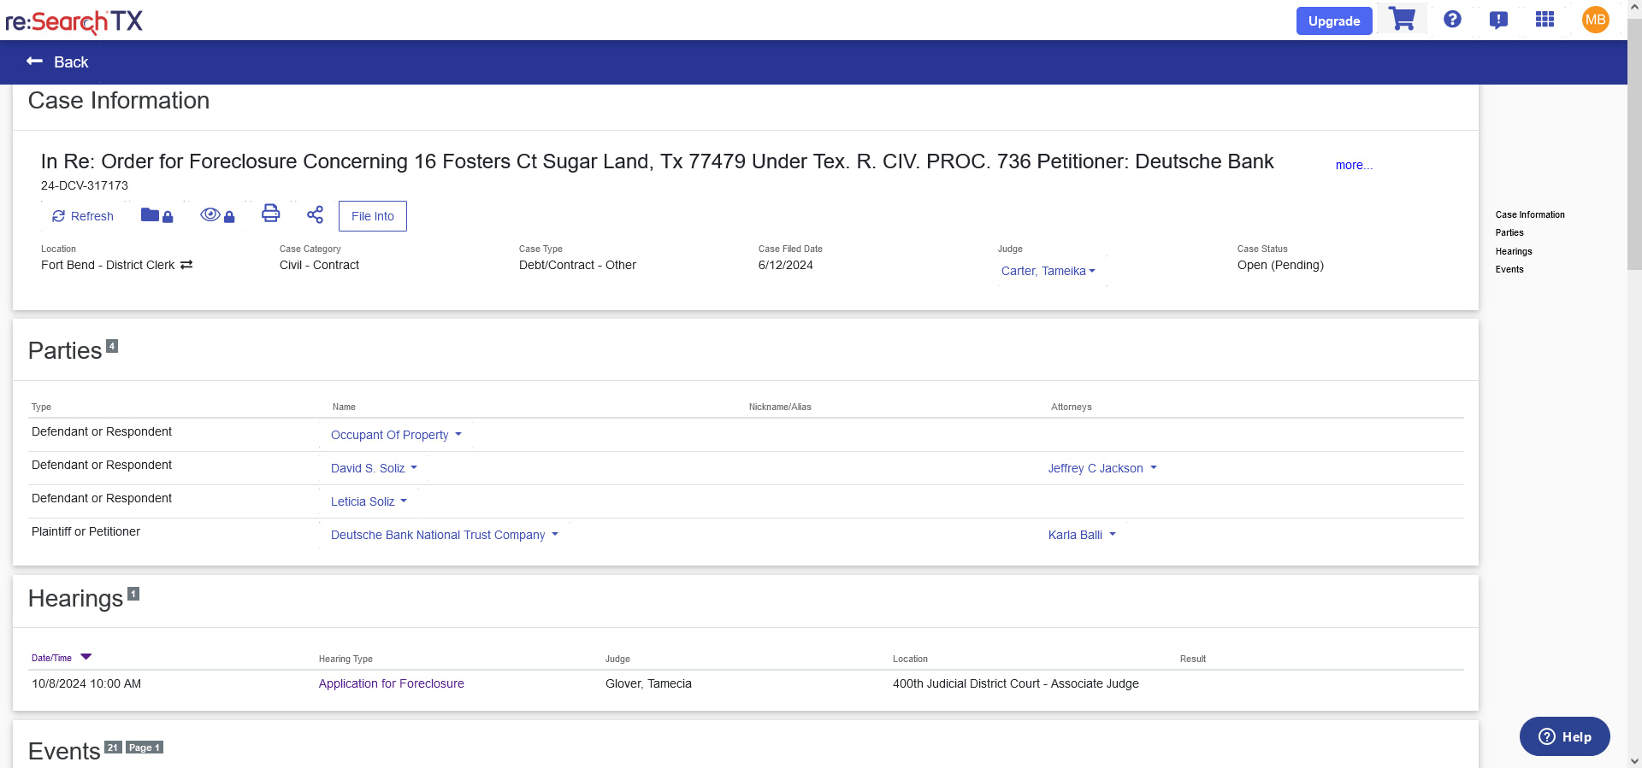Screen dimensions: 1642x768
Task: Share the case with share icon
Action: 315,214
